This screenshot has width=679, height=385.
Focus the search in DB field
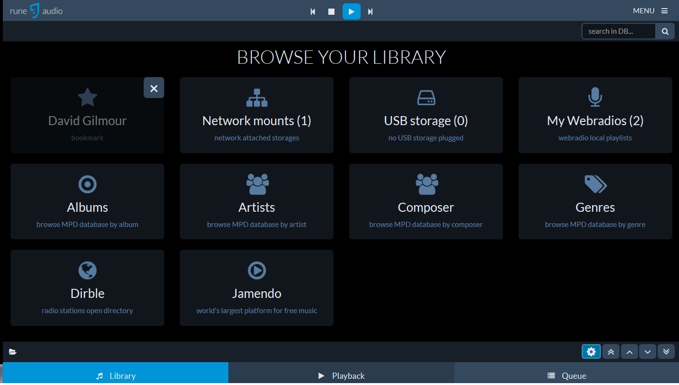pyautogui.click(x=619, y=31)
